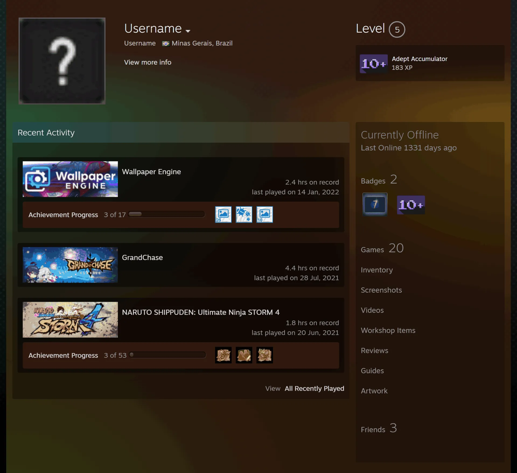Click the Adept Accumulator title text
517x473 pixels.
coord(420,59)
